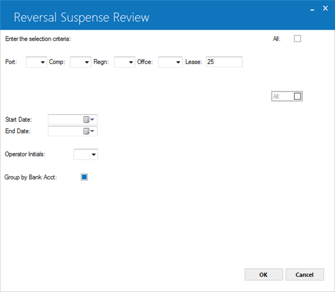Click the Enter the selection criteria label
This screenshot has width=335, height=292.
pos(38,39)
